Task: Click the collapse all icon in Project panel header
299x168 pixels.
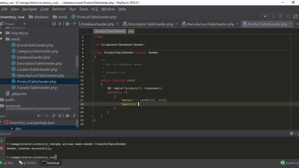Action: pos(60,24)
